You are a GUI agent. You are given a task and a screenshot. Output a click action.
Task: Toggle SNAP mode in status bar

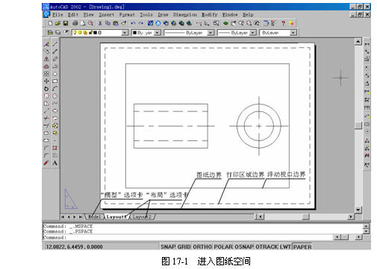click(x=168, y=247)
